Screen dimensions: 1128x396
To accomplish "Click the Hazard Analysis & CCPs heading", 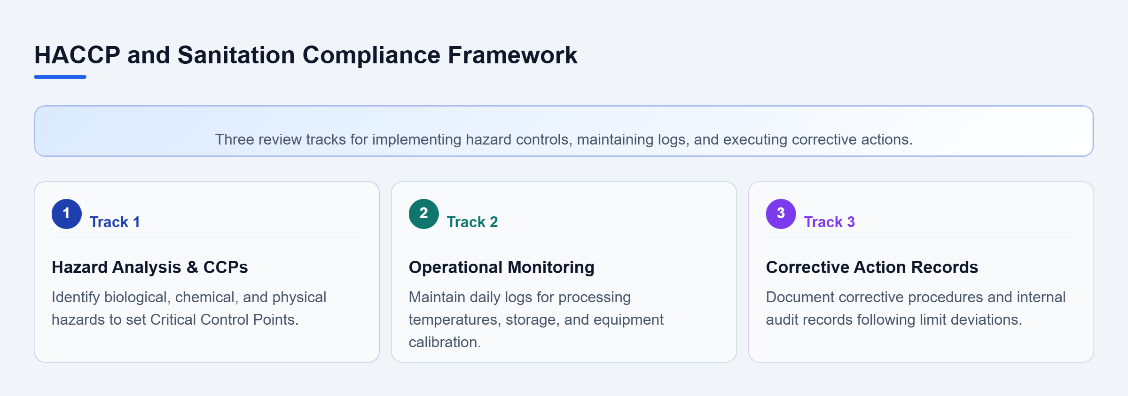I will (149, 267).
